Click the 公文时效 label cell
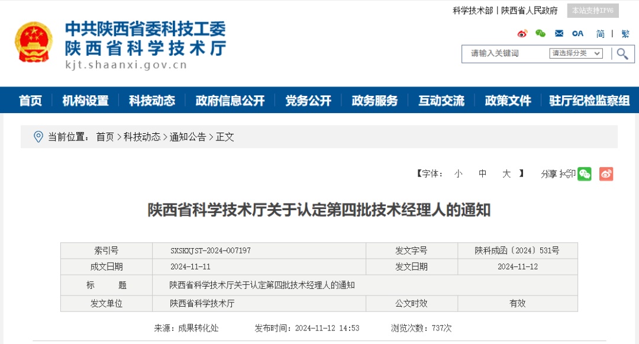 click(x=412, y=303)
